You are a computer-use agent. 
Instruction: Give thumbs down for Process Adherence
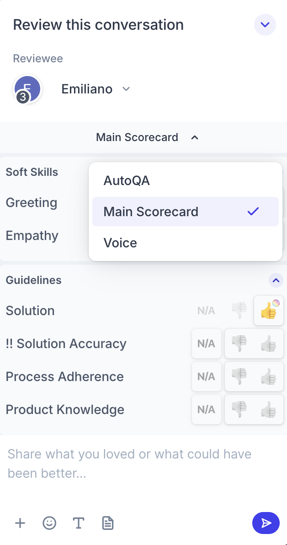pos(239,376)
